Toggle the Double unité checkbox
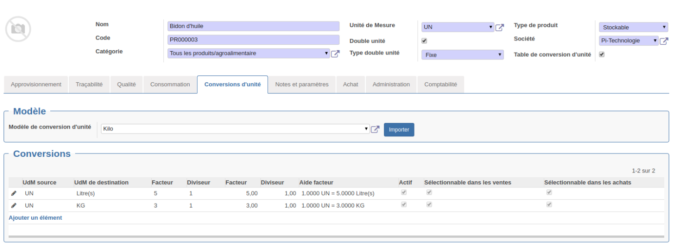The width and height of the screenshot is (676, 245). pyautogui.click(x=424, y=41)
